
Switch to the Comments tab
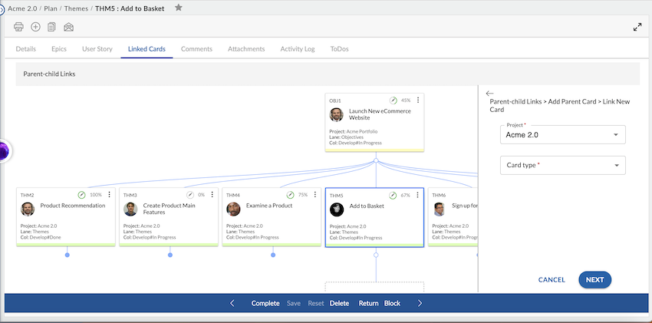196,49
